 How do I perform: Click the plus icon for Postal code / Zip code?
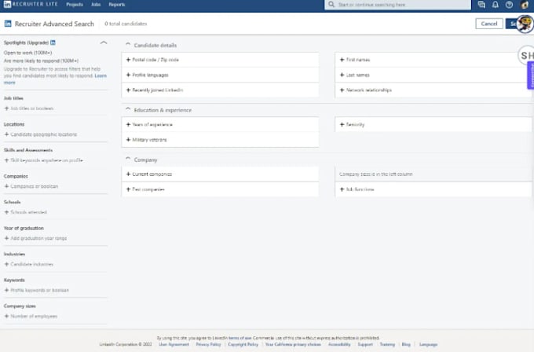128,60
